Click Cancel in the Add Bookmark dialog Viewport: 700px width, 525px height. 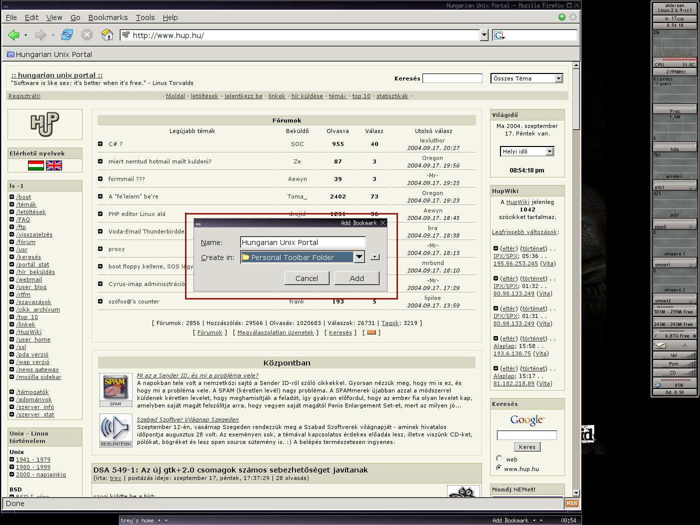(x=306, y=278)
